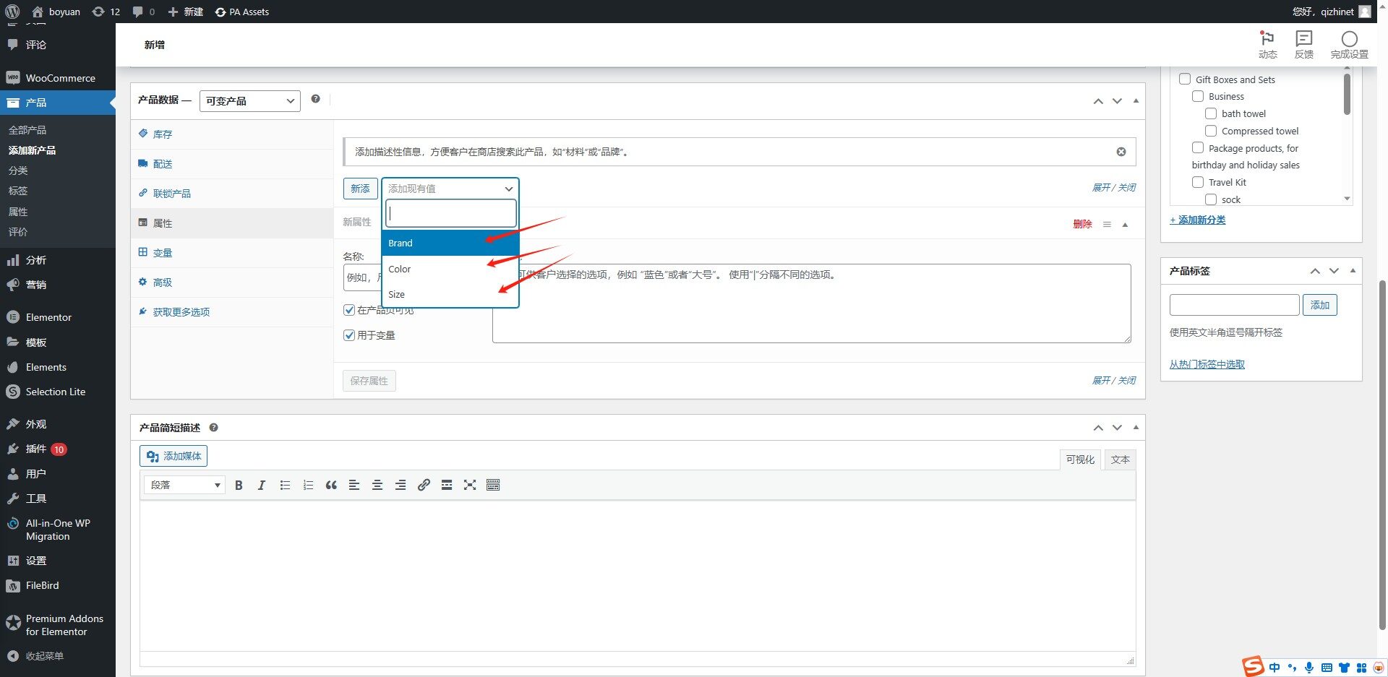Open the 动态 activity icon at top right

click(1267, 44)
